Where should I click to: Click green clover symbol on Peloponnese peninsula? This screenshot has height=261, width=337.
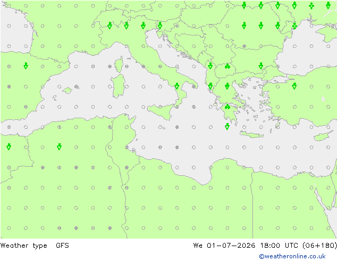[228, 107]
